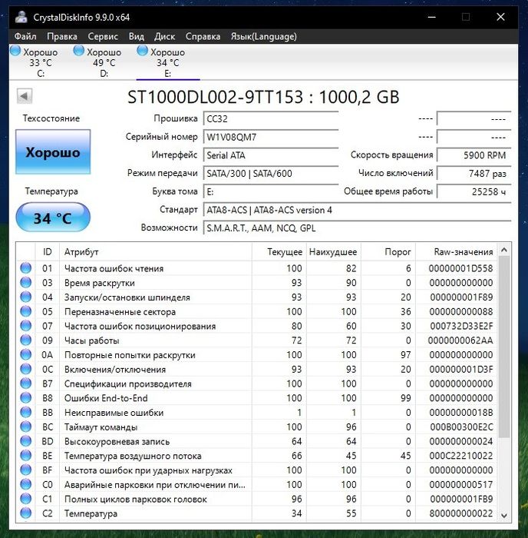Open the Язык(Language) menu
This screenshot has width=528, height=538.
pyautogui.click(x=263, y=36)
